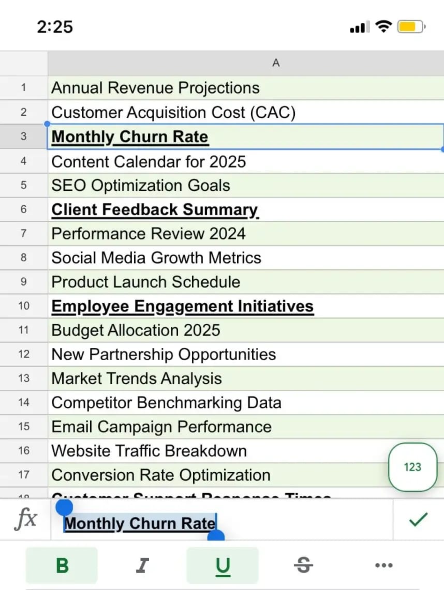Select the Annual Revenue Projections cell
The height and width of the screenshot is (590, 444).
[x=155, y=88]
